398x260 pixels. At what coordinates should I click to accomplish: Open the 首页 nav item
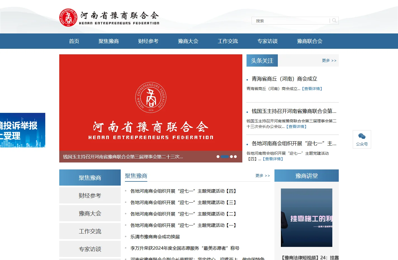[74, 41]
